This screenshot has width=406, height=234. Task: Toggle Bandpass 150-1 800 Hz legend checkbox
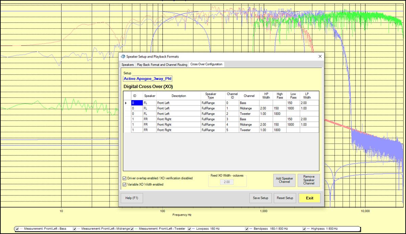click(x=247, y=229)
